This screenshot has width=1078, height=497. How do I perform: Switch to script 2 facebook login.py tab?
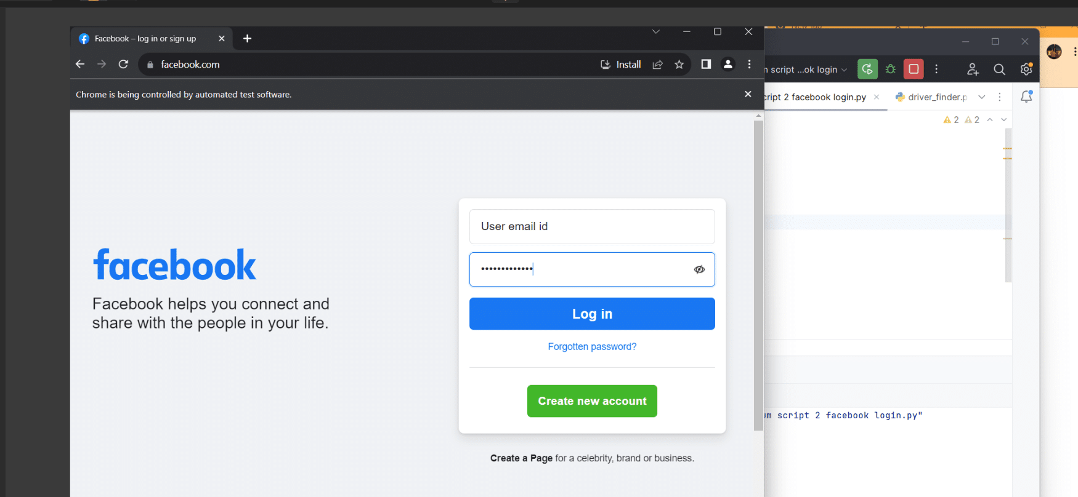(x=815, y=97)
